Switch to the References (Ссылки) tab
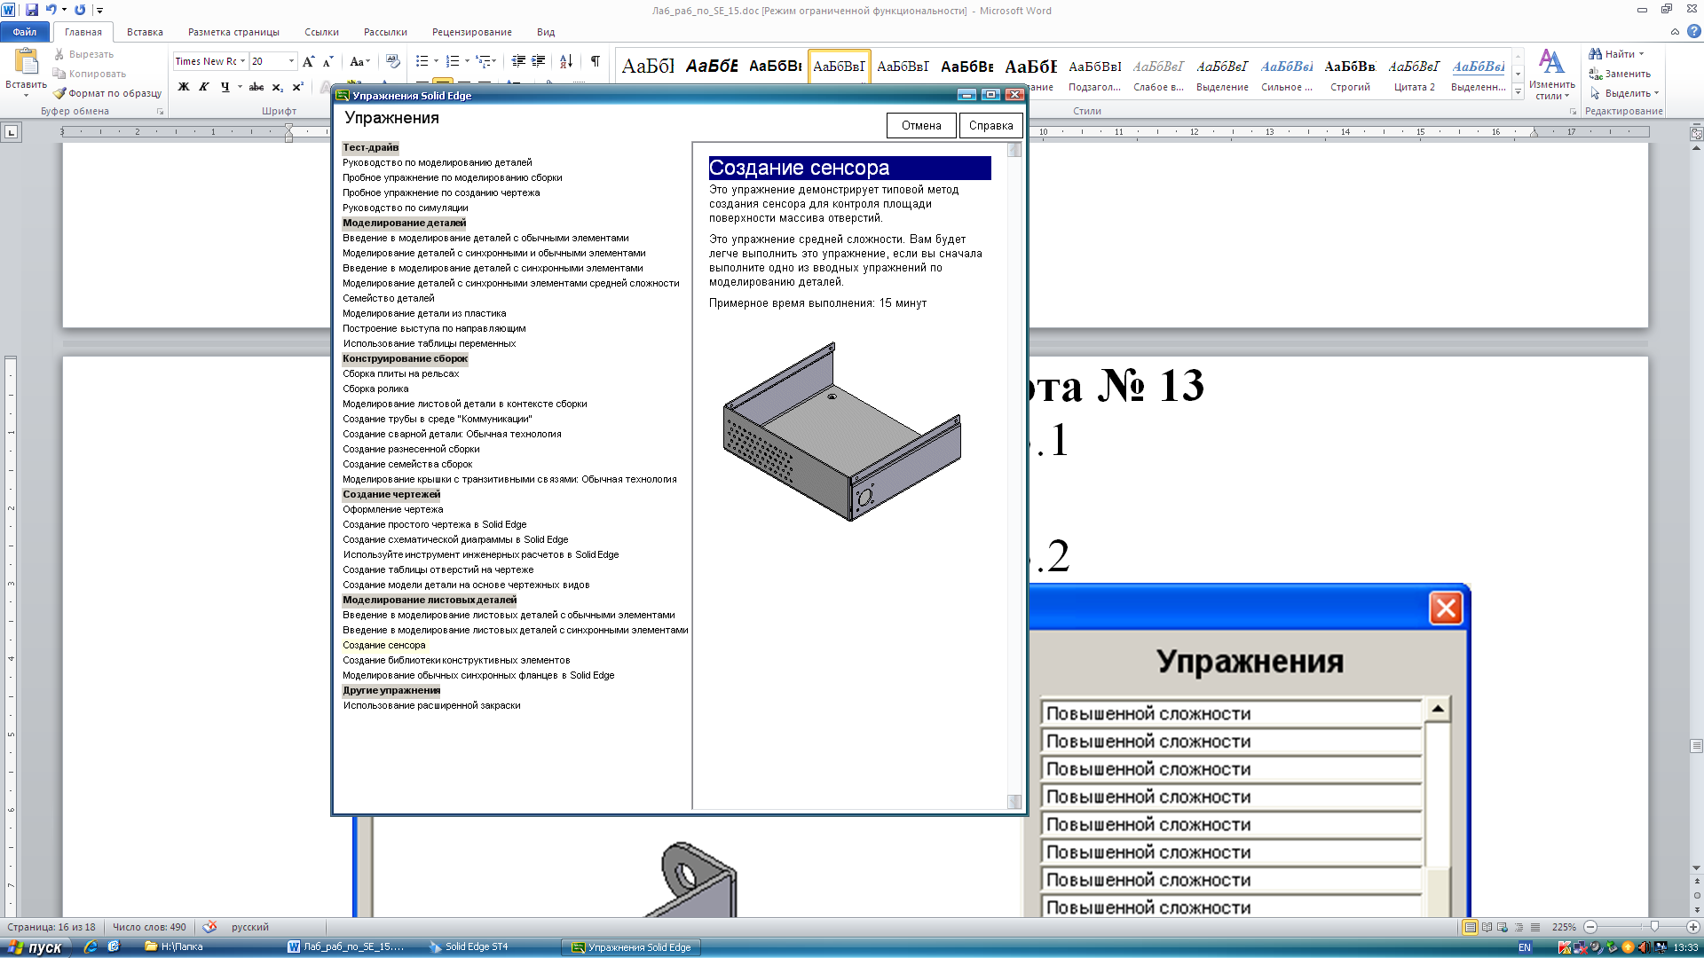Viewport: 1704px width, 958px height. (321, 32)
